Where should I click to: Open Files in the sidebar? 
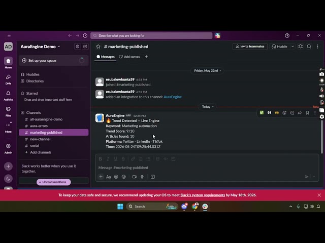click(8, 111)
